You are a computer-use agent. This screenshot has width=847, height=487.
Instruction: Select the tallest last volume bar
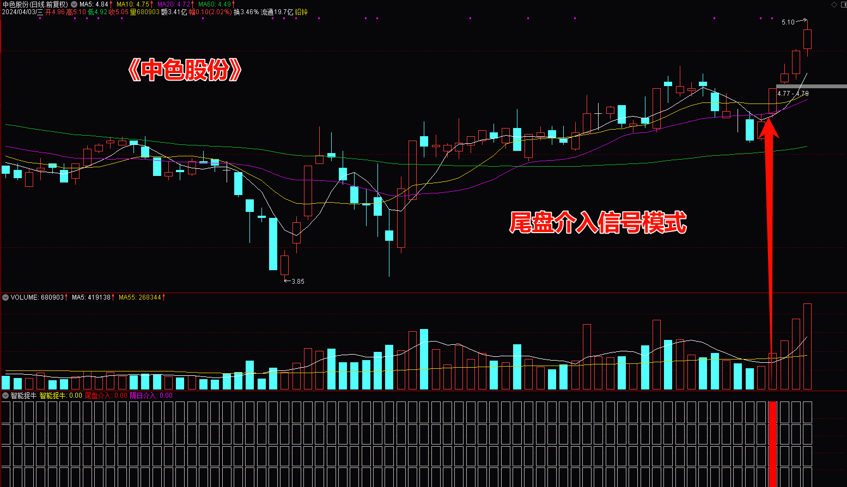(807, 346)
